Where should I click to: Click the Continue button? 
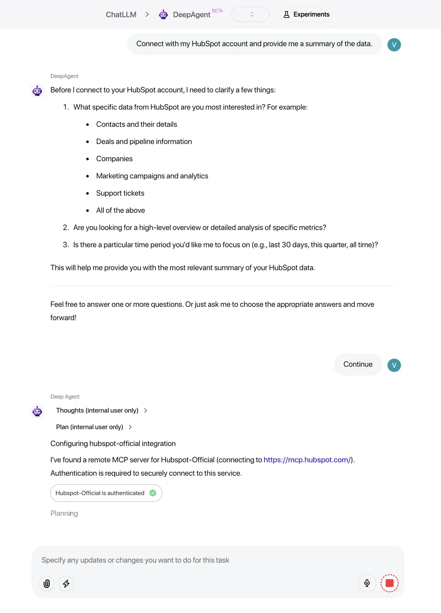tap(358, 364)
